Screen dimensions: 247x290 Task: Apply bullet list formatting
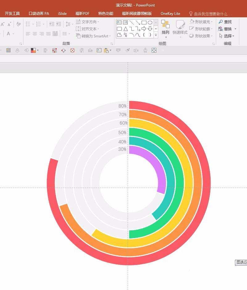click(x=28, y=24)
